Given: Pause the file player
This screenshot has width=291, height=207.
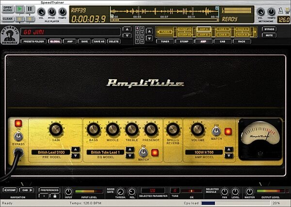Looking at the screenshot, I should click(30, 9).
